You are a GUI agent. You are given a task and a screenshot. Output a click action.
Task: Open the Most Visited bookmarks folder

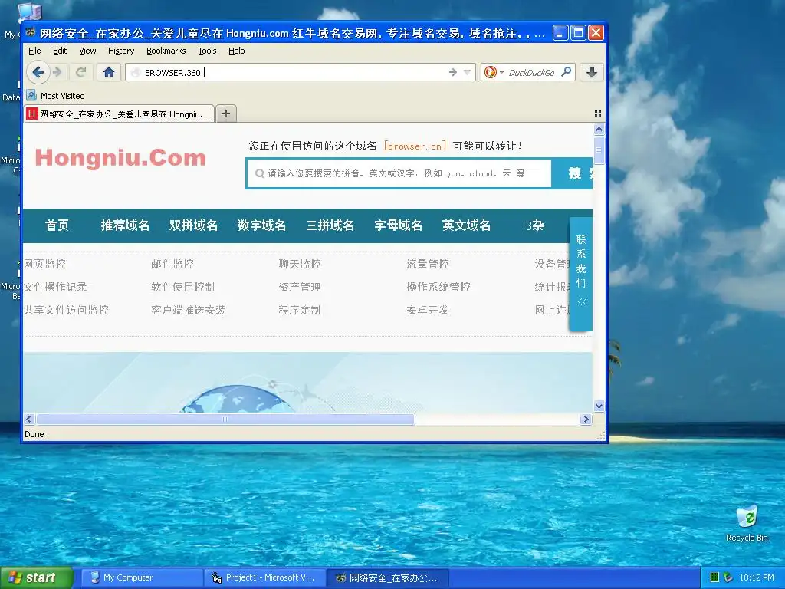tap(55, 96)
